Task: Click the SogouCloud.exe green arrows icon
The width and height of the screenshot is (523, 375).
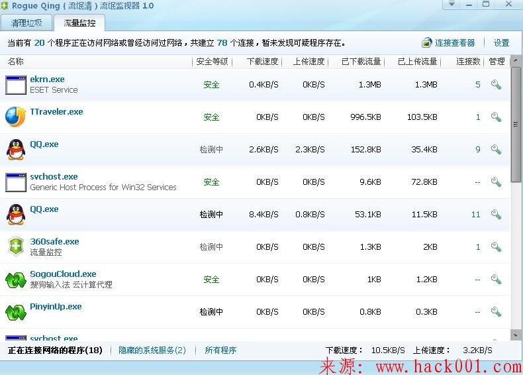Action: pos(16,280)
